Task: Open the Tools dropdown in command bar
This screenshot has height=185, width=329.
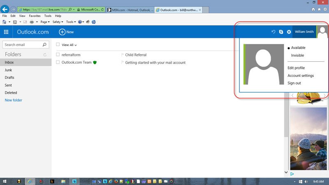Action: [71, 22]
